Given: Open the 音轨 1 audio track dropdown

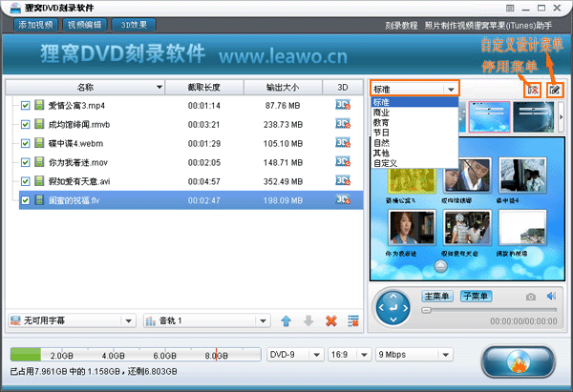Looking at the screenshot, I should pos(207,320).
